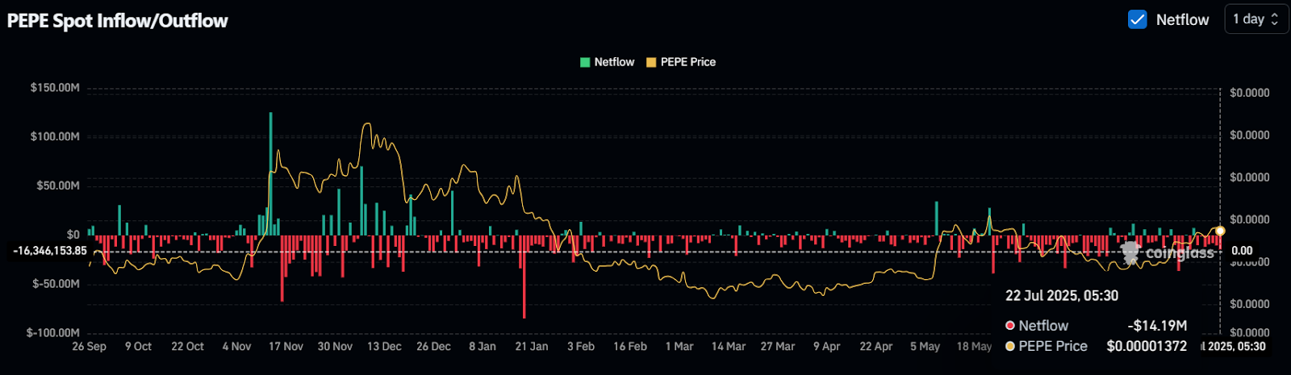The height and width of the screenshot is (375, 1291).
Task: Click the 22 Oct date label
Action: [x=187, y=346]
